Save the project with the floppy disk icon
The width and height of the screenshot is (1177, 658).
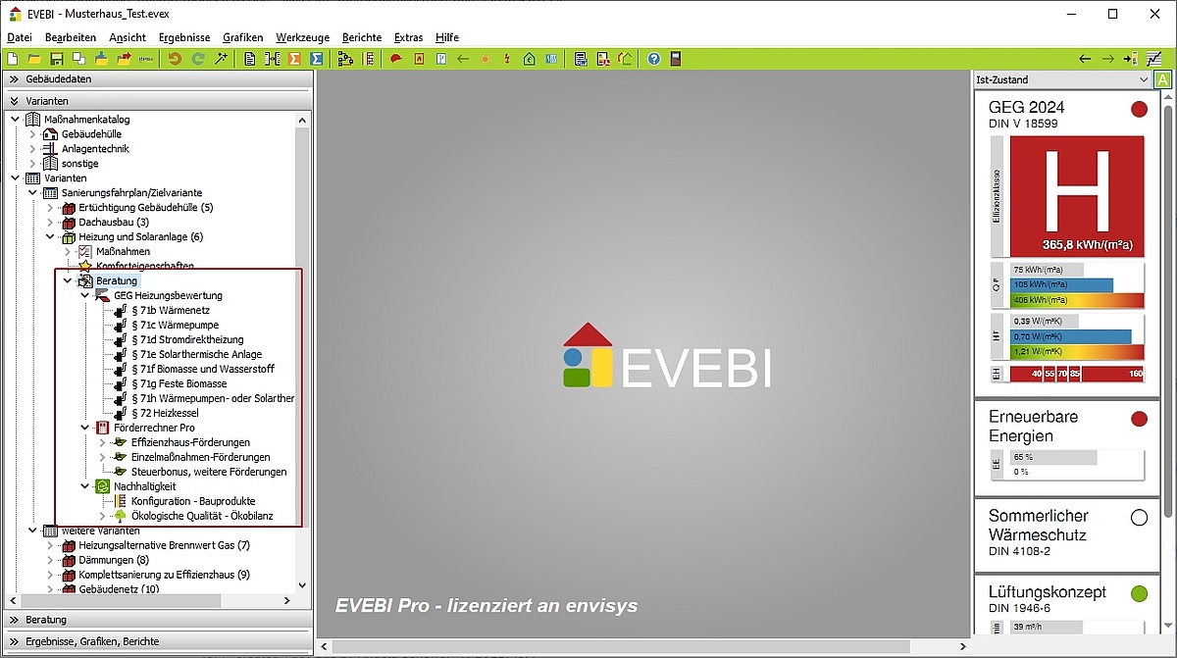pyautogui.click(x=57, y=59)
